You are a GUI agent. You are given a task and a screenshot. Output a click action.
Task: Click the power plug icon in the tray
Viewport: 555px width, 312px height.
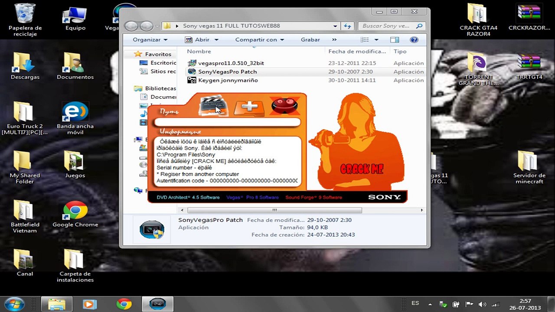click(x=457, y=305)
